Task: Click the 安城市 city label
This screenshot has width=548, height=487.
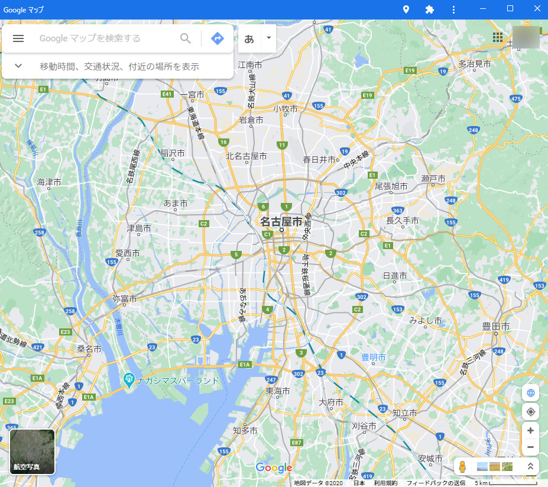Action: click(x=430, y=458)
